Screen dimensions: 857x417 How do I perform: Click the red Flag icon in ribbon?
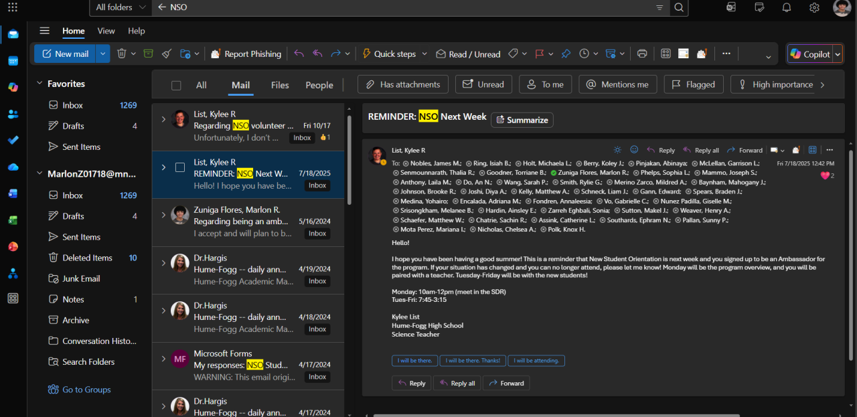[540, 54]
